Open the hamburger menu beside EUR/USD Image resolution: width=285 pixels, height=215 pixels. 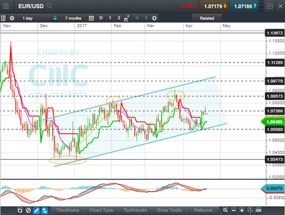coord(6,6)
